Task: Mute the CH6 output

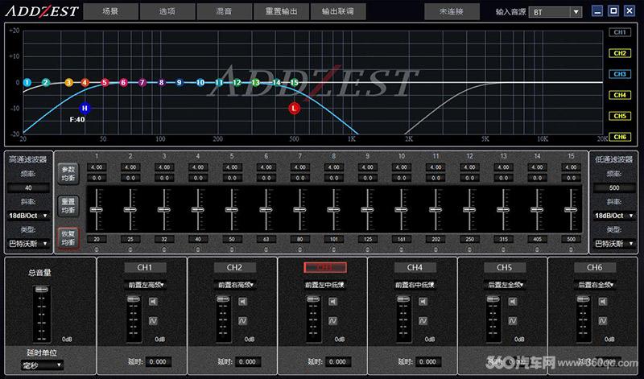Action: pos(602,302)
